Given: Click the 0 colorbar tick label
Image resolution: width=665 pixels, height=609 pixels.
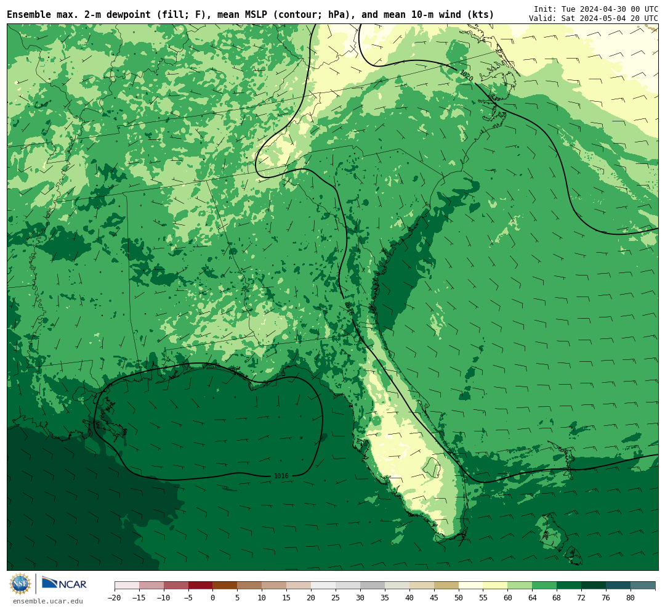Looking at the screenshot, I should (213, 597).
